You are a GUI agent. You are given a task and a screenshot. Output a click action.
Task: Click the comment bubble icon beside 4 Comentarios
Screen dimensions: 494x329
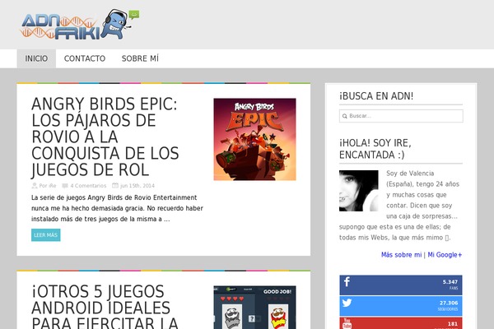[x=65, y=186]
